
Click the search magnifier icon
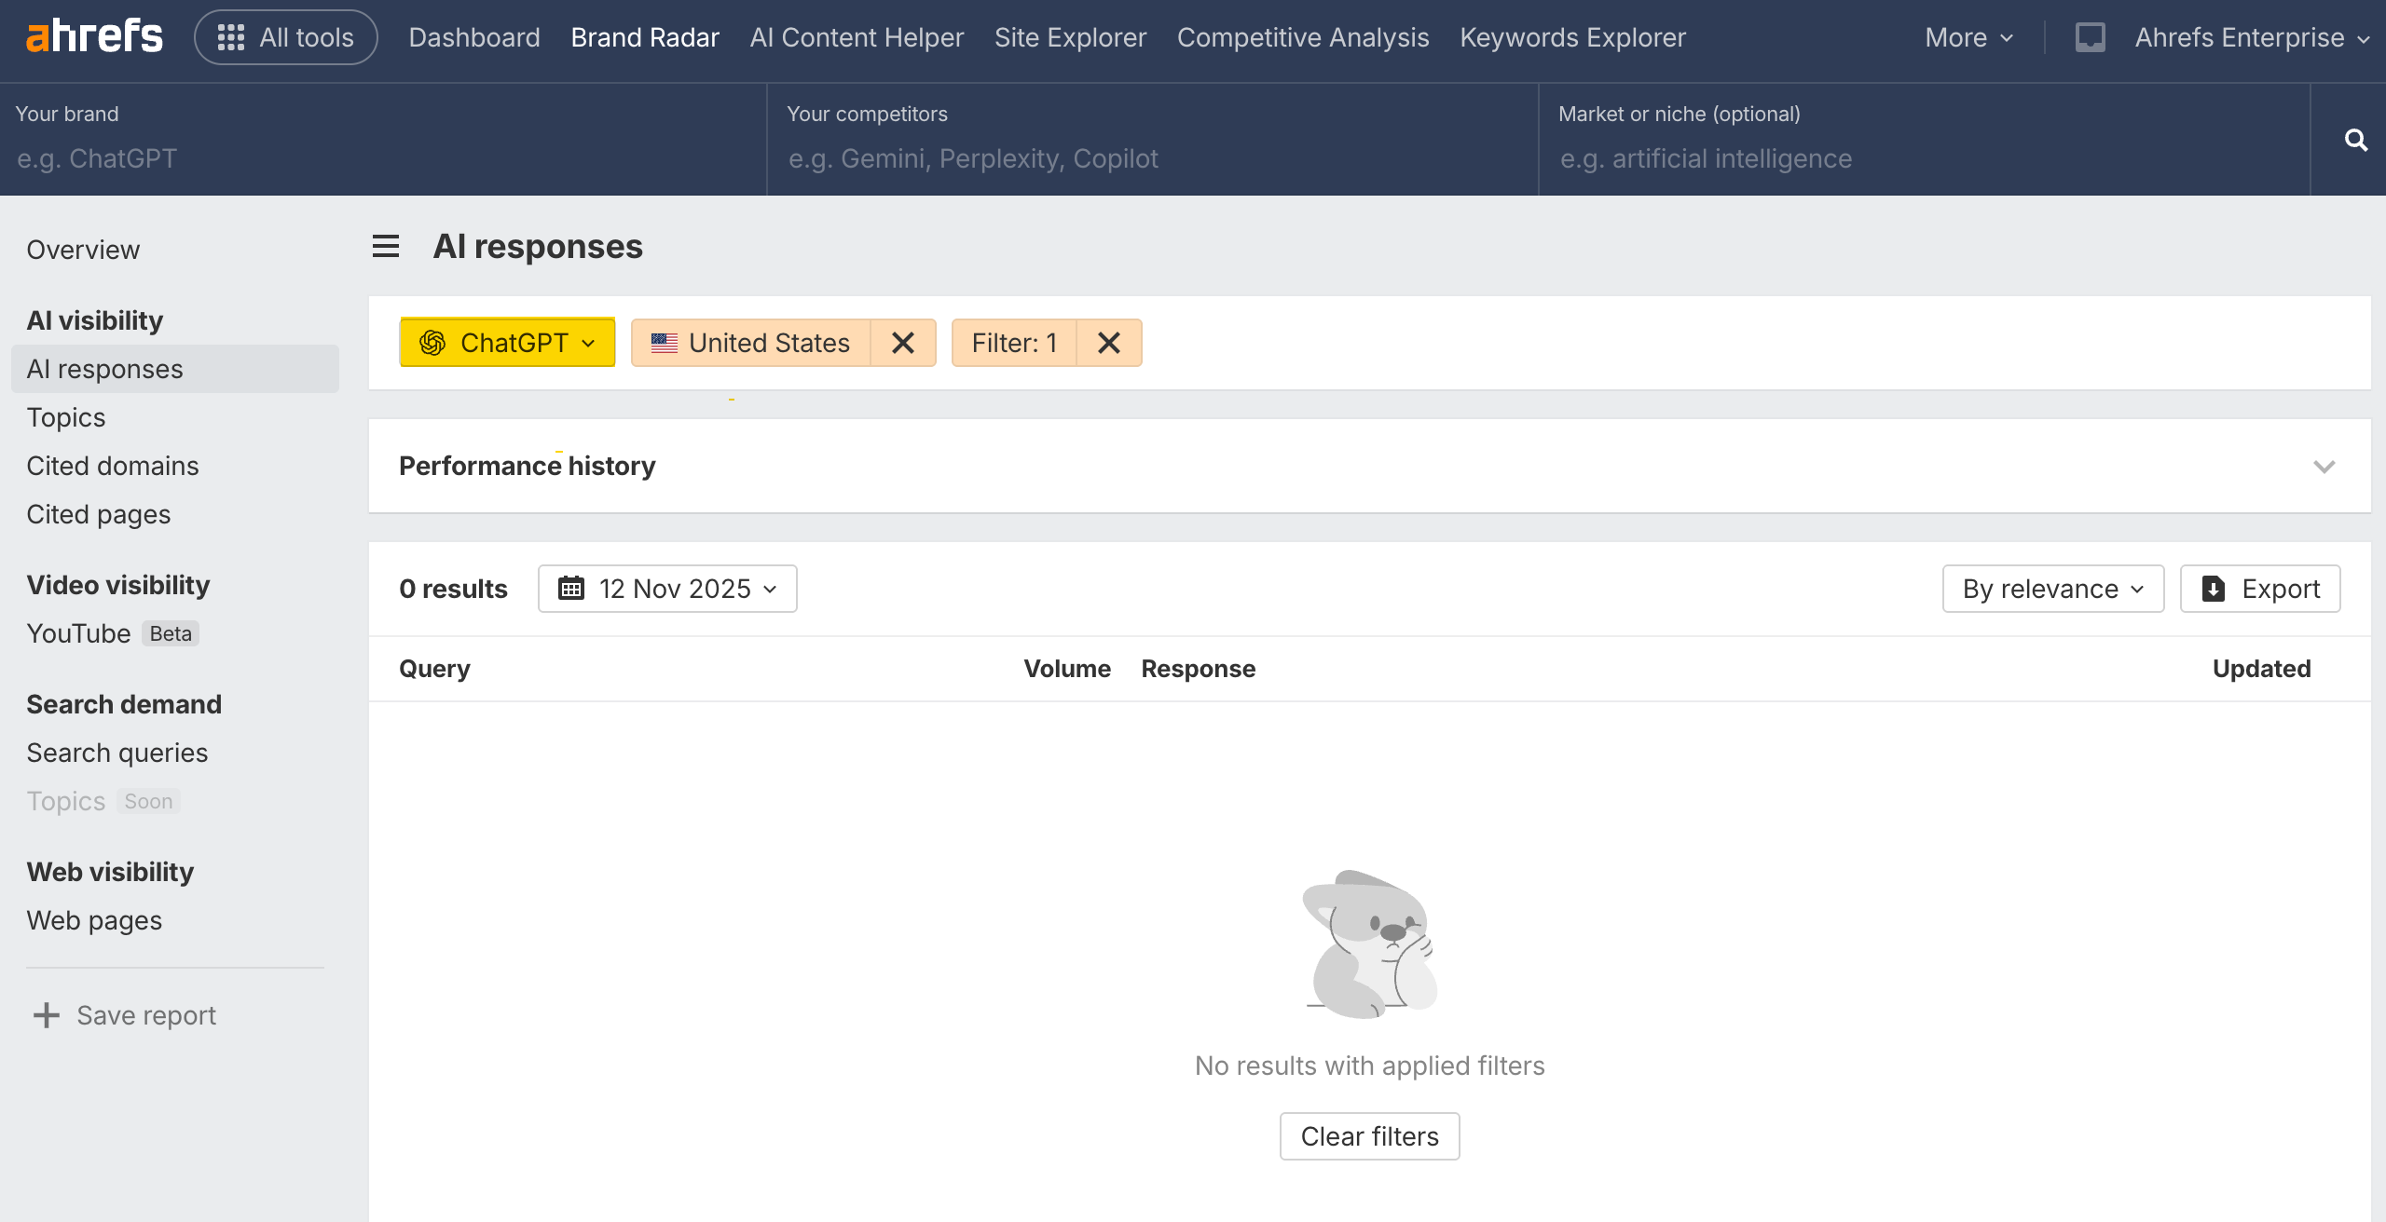2355,140
